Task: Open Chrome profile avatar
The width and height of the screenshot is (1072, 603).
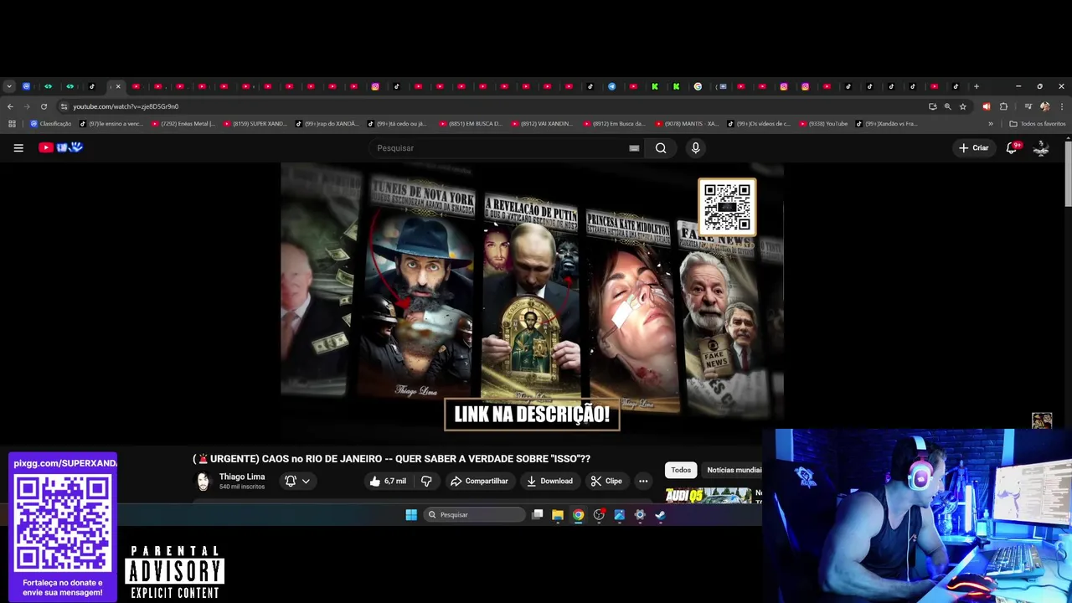Action: pyautogui.click(x=1044, y=106)
